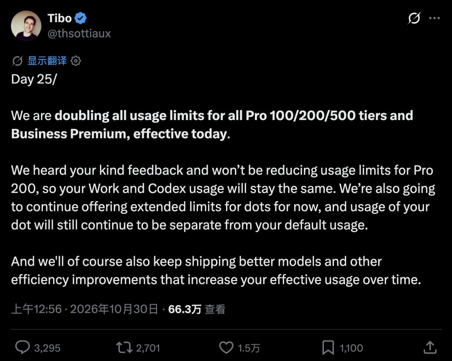
Task: Open the Grok icon at top right
Action: click(414, 18)
